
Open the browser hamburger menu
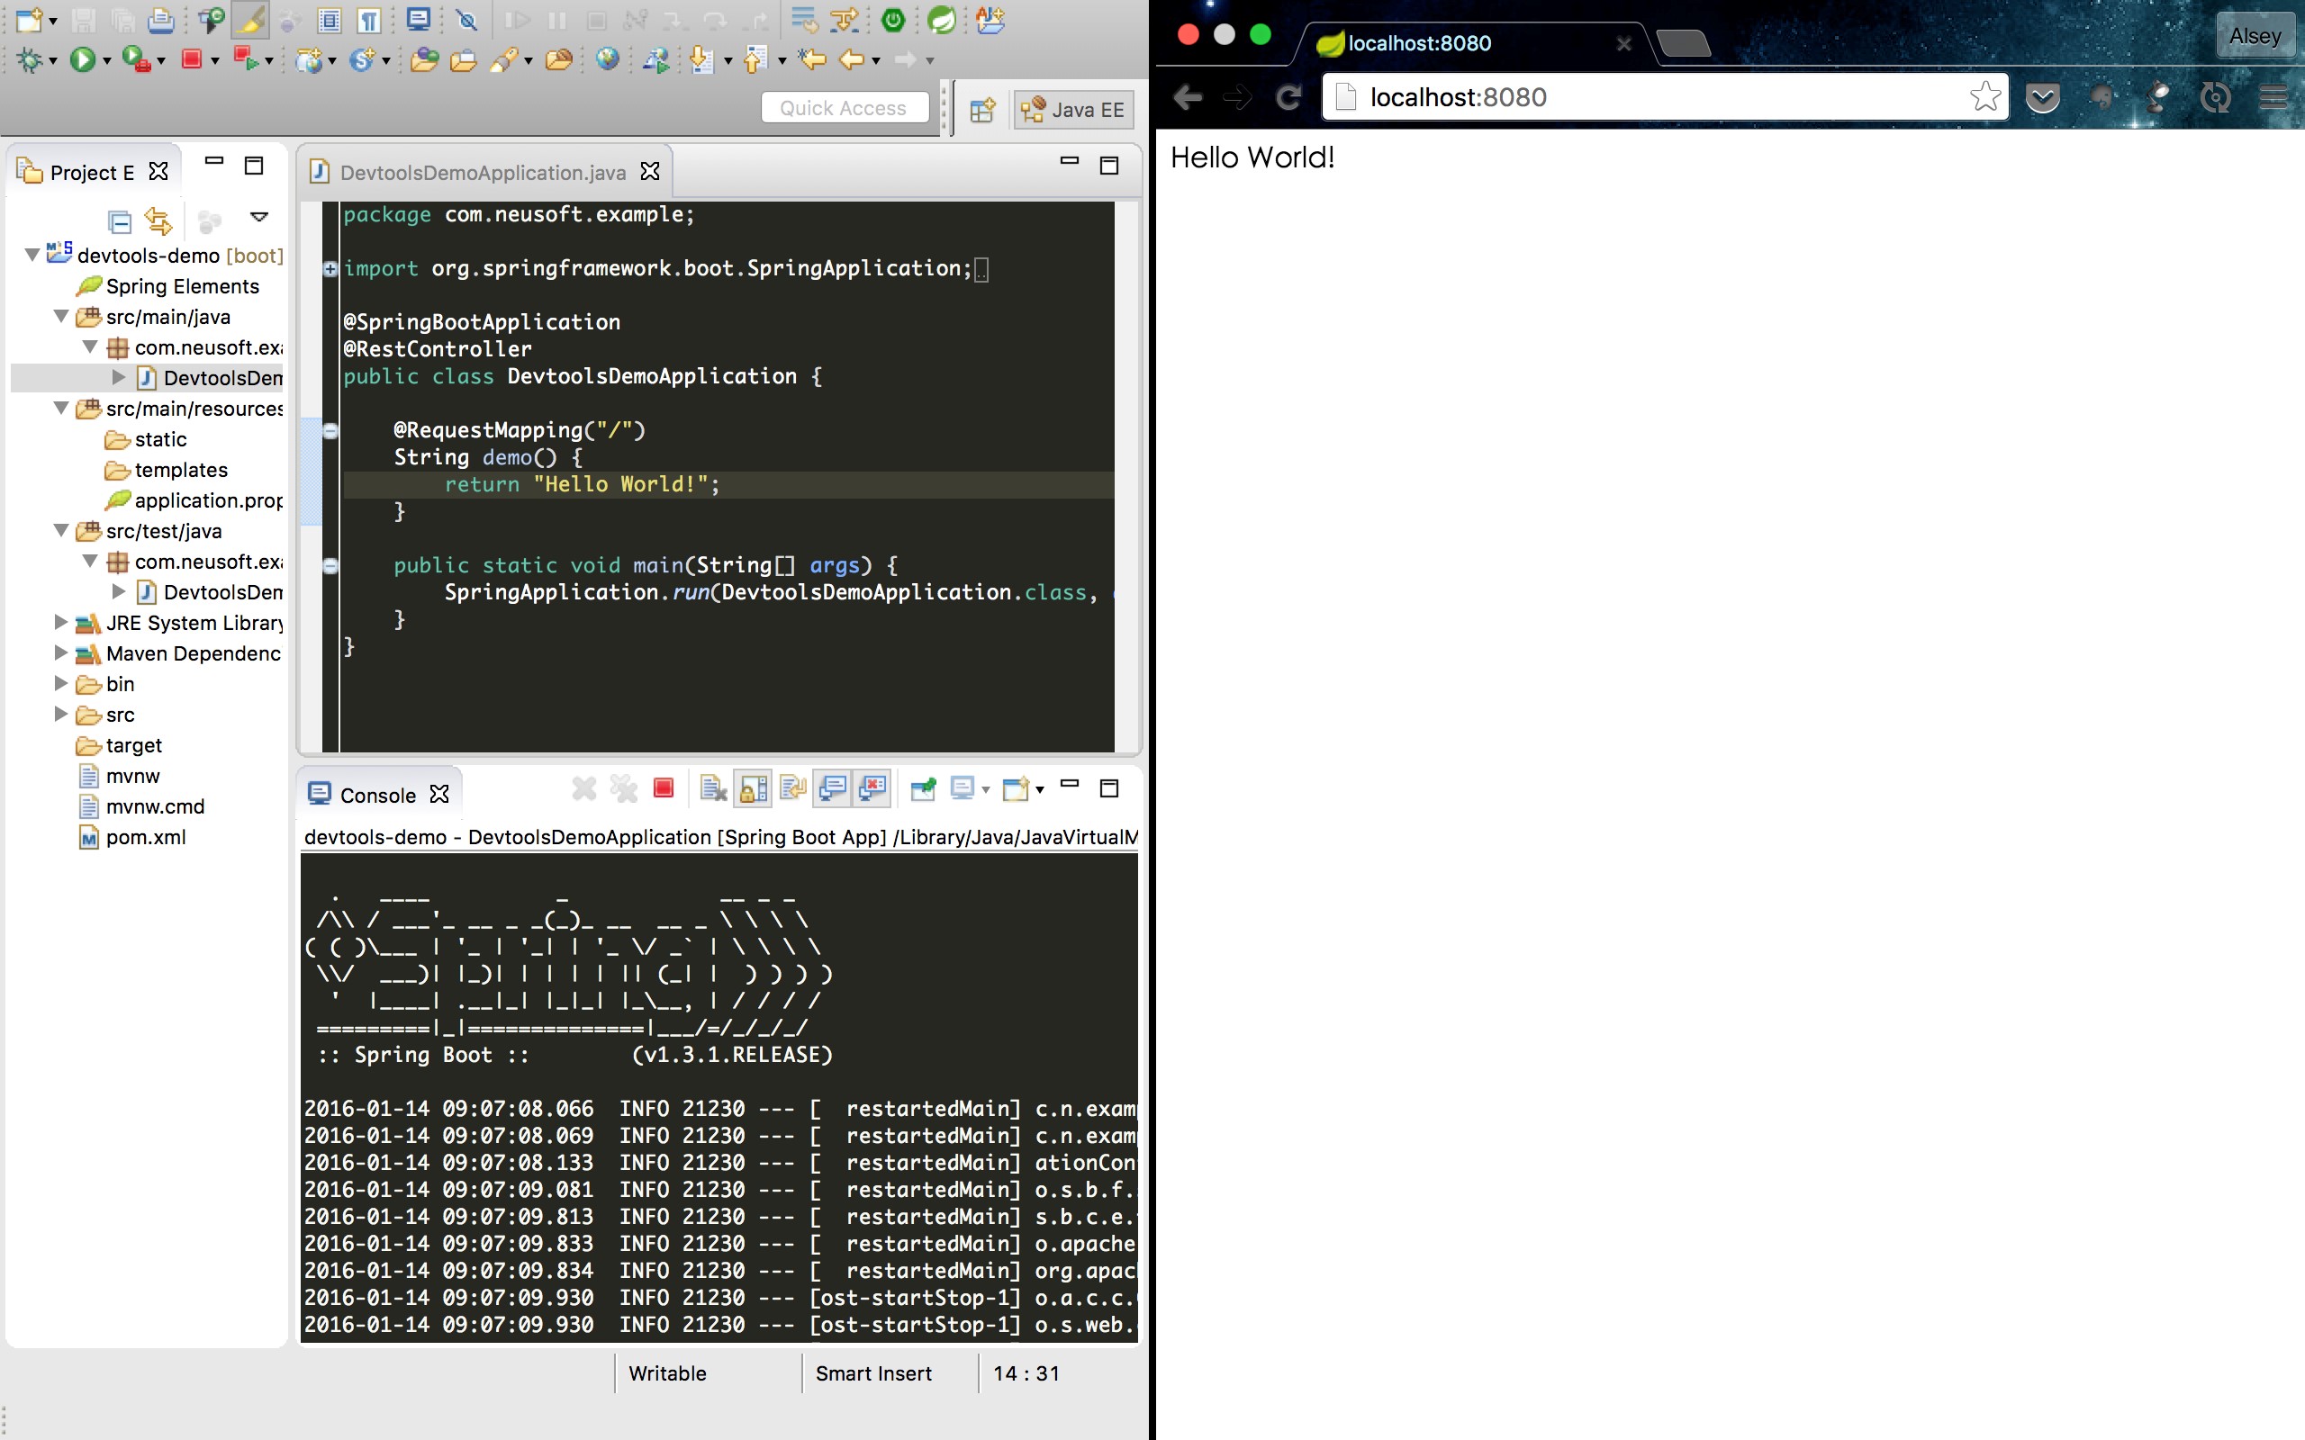pyautogui.click(x=2273, y=97)
